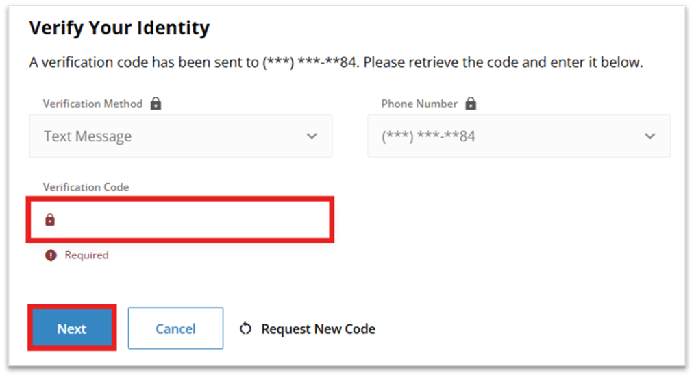Select the Request New Code link

click(x=318, y=329)
